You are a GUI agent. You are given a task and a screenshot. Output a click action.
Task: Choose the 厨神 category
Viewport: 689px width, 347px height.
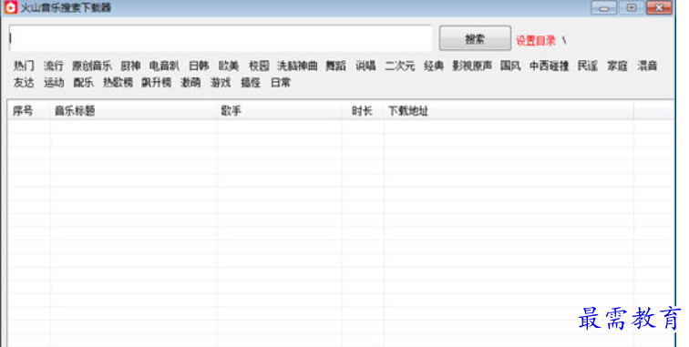pos(130,66)
